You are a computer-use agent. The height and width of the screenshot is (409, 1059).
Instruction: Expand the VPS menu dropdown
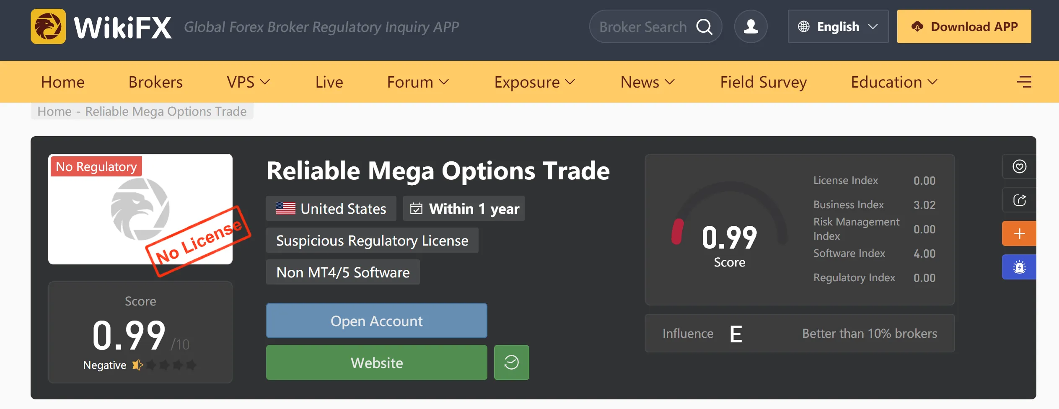pos(248,82)
